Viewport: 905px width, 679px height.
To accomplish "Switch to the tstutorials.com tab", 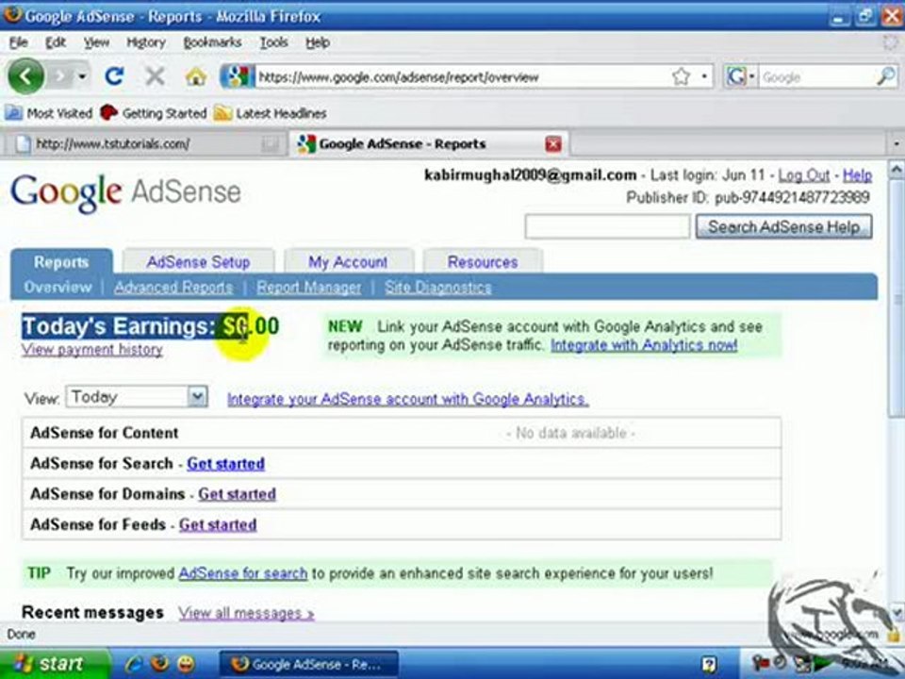I will tap(144, 143).
